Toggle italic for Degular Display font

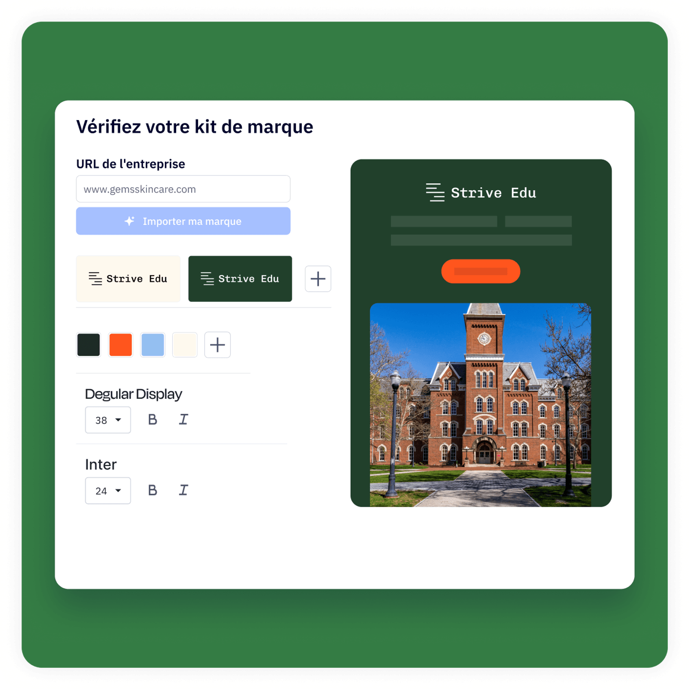183,419
